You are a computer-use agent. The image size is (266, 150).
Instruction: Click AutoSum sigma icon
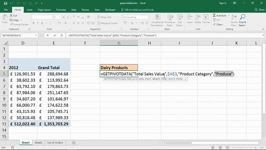(214, 15)
